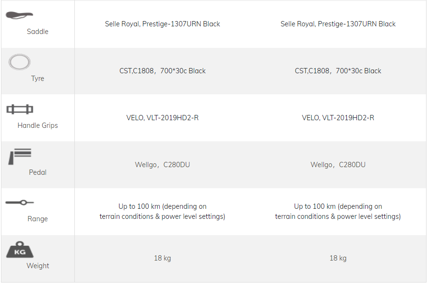Screen dimensions: 427x284
Task: Select the Range row label
Action: tap(37, 219)
